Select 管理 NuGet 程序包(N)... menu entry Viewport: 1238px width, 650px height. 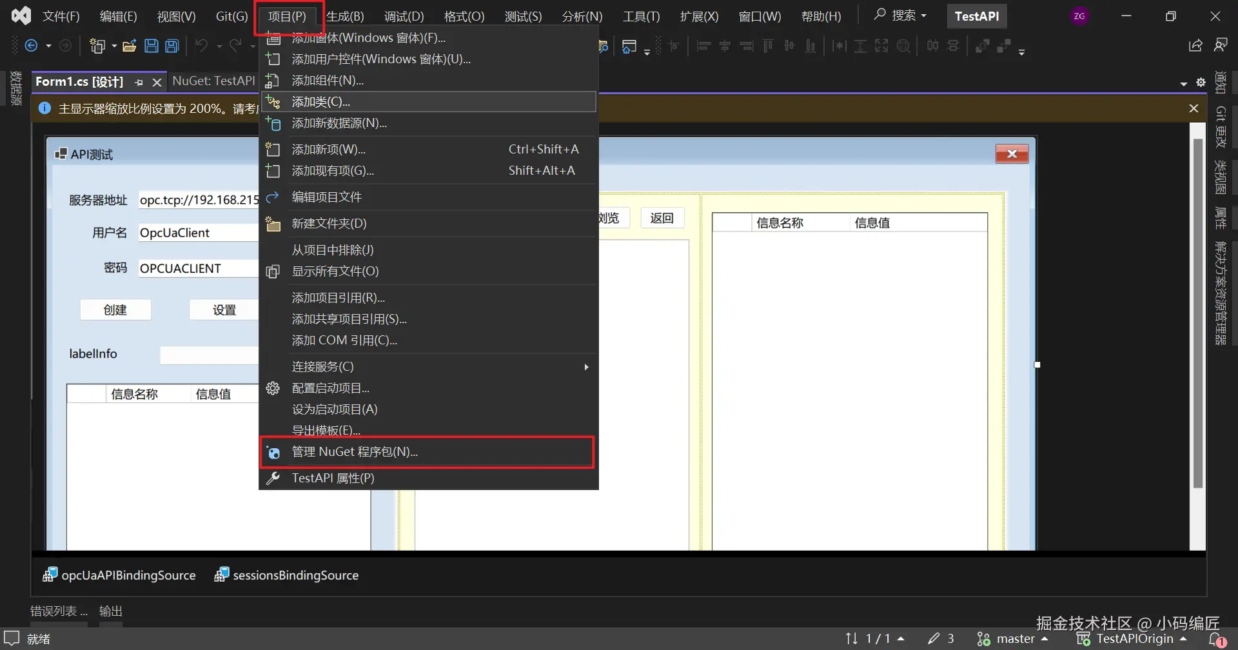click(x=428, y=452)
